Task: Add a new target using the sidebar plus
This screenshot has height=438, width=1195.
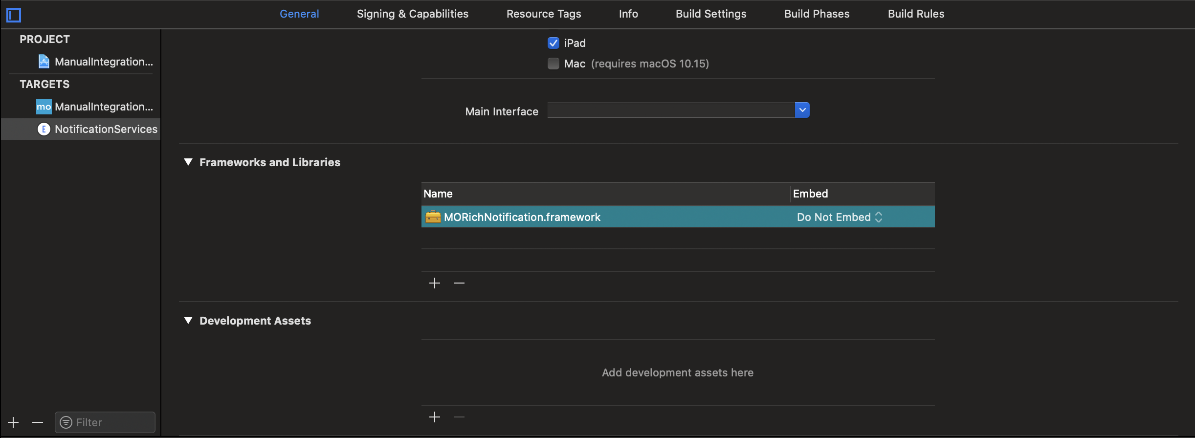Action: tap(13, 422)
